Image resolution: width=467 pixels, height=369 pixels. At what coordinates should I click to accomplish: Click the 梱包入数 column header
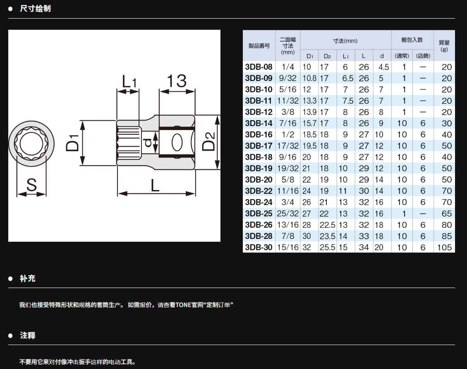coord(412,40)
